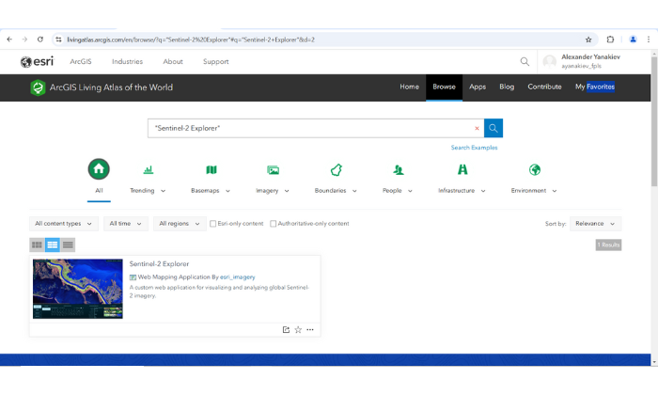The height and width of the screenshot is (395, 658).
Task: Select the Basemaps map icon
Action: (211, 169)
